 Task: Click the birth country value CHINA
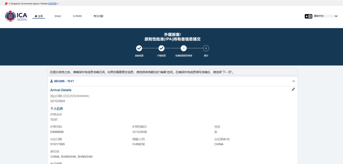219,144
